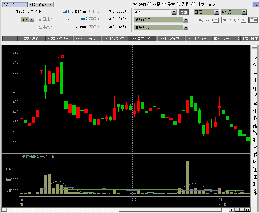Switch to the 個別チャート tab
The image size is (259, 213).
15,5
